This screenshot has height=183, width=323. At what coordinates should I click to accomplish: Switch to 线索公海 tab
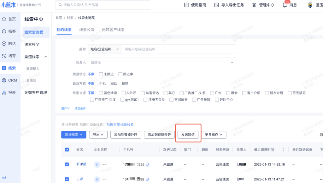point(87,30)
